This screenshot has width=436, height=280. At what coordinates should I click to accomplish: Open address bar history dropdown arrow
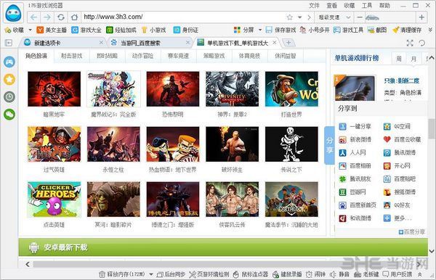[299, 17]
